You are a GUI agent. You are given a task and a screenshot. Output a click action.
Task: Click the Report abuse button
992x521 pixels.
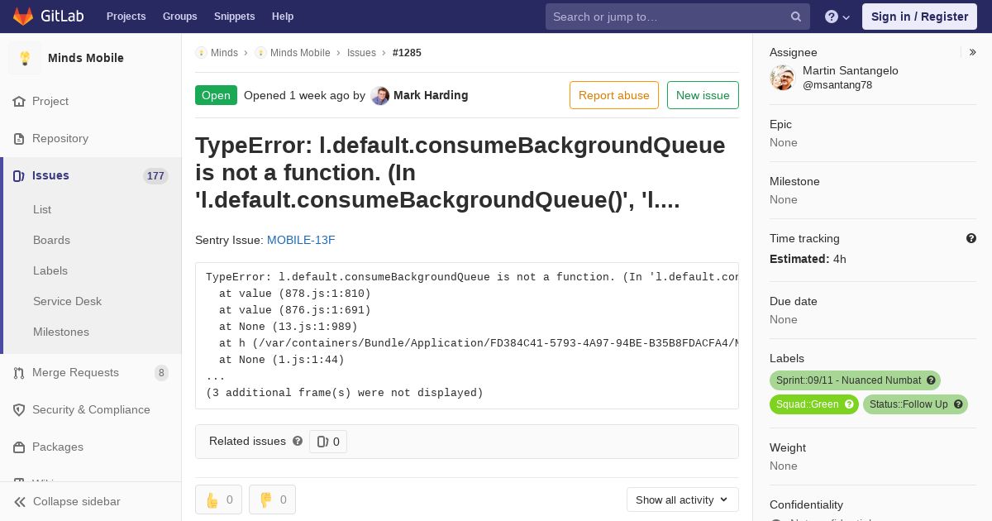614,95
